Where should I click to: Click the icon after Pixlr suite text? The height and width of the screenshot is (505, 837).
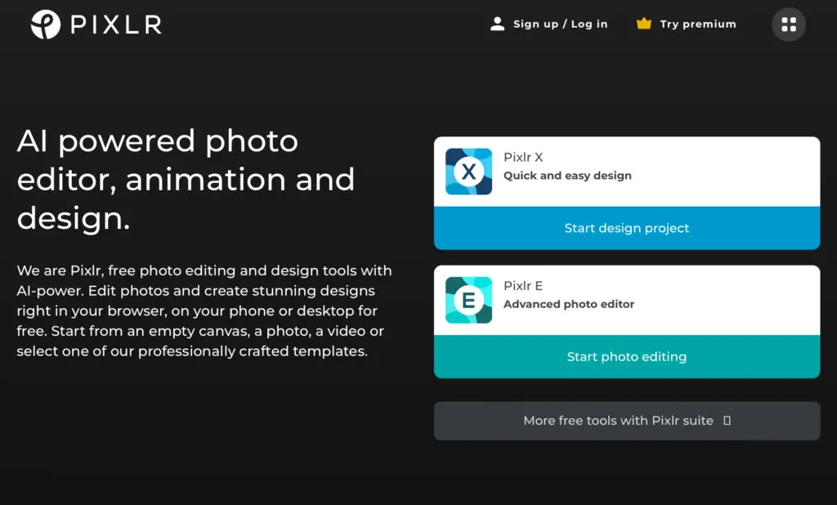click(727, 421)
